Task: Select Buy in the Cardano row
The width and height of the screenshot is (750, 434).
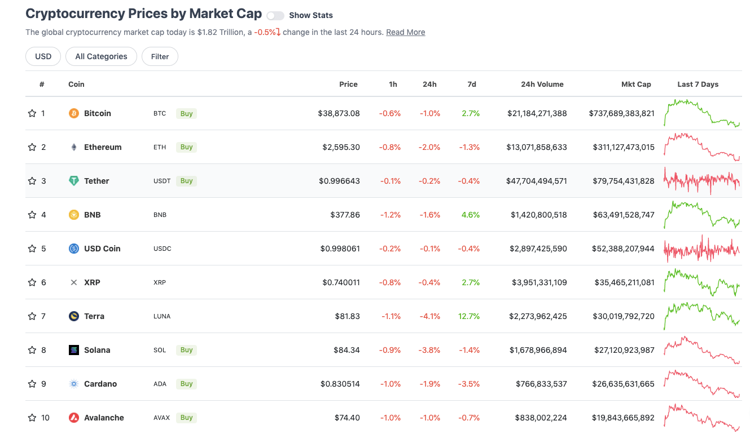Action: [187, 384]
